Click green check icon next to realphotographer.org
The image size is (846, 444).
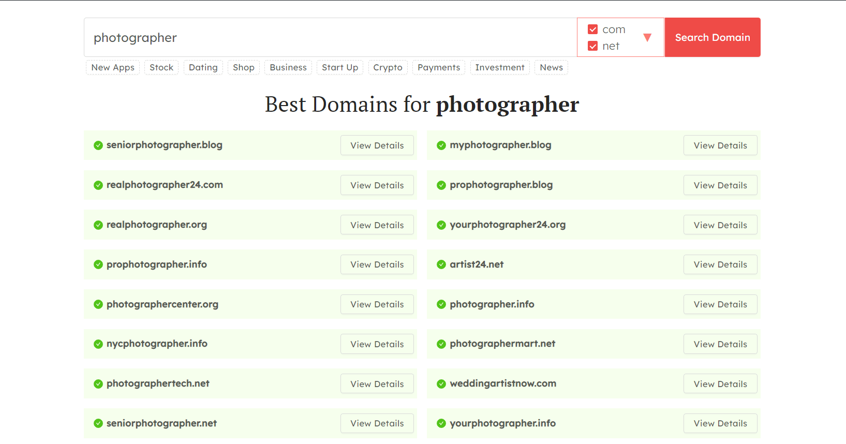point(98,225)
